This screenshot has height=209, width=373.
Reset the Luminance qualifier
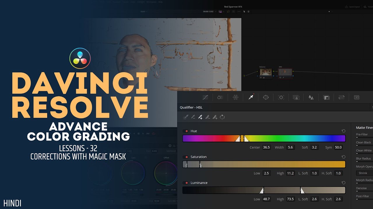click(x=343, y=183)
